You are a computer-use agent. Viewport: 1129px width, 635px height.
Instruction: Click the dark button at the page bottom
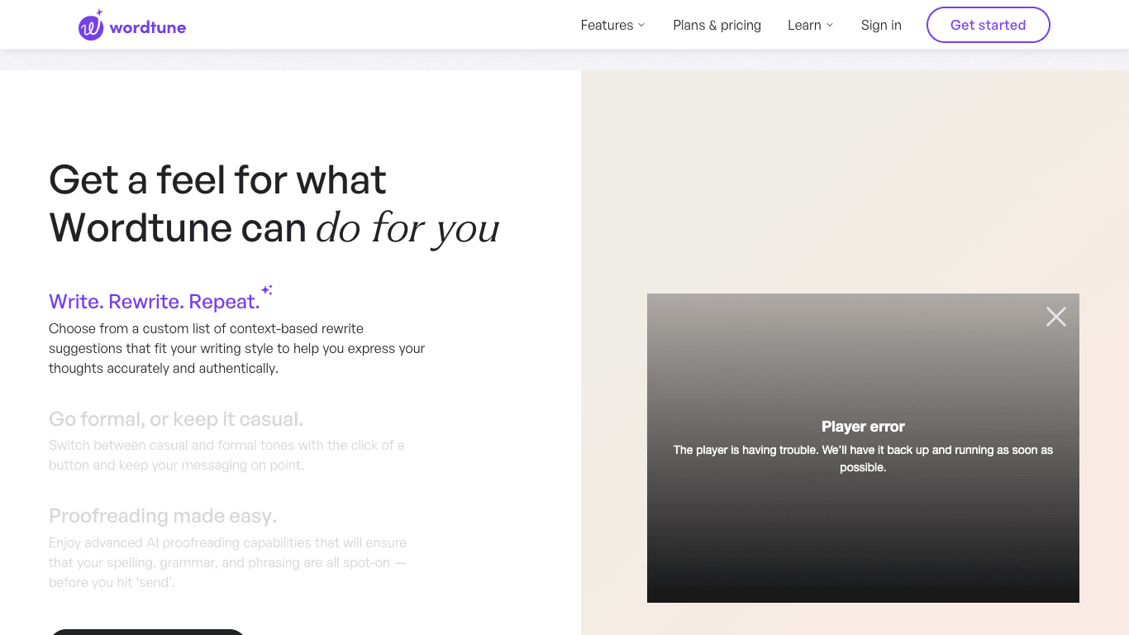point(147,633)
